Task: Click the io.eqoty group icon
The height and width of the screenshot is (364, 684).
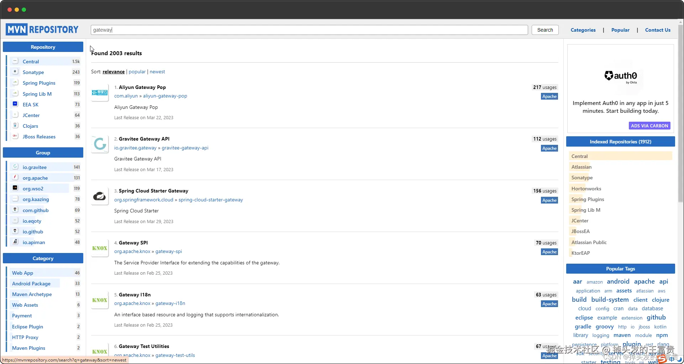Action: pos(15,221)
